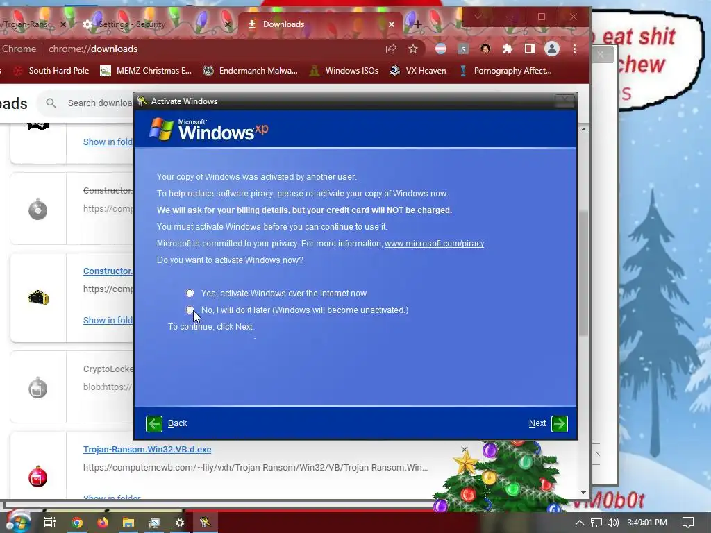Click the striped circle extension icon
Image resolution: width=711 pixels, height=533 pixels.
(x=441, y=49)
